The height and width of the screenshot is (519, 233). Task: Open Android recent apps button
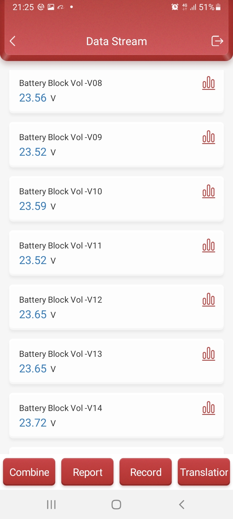point(51,504)
